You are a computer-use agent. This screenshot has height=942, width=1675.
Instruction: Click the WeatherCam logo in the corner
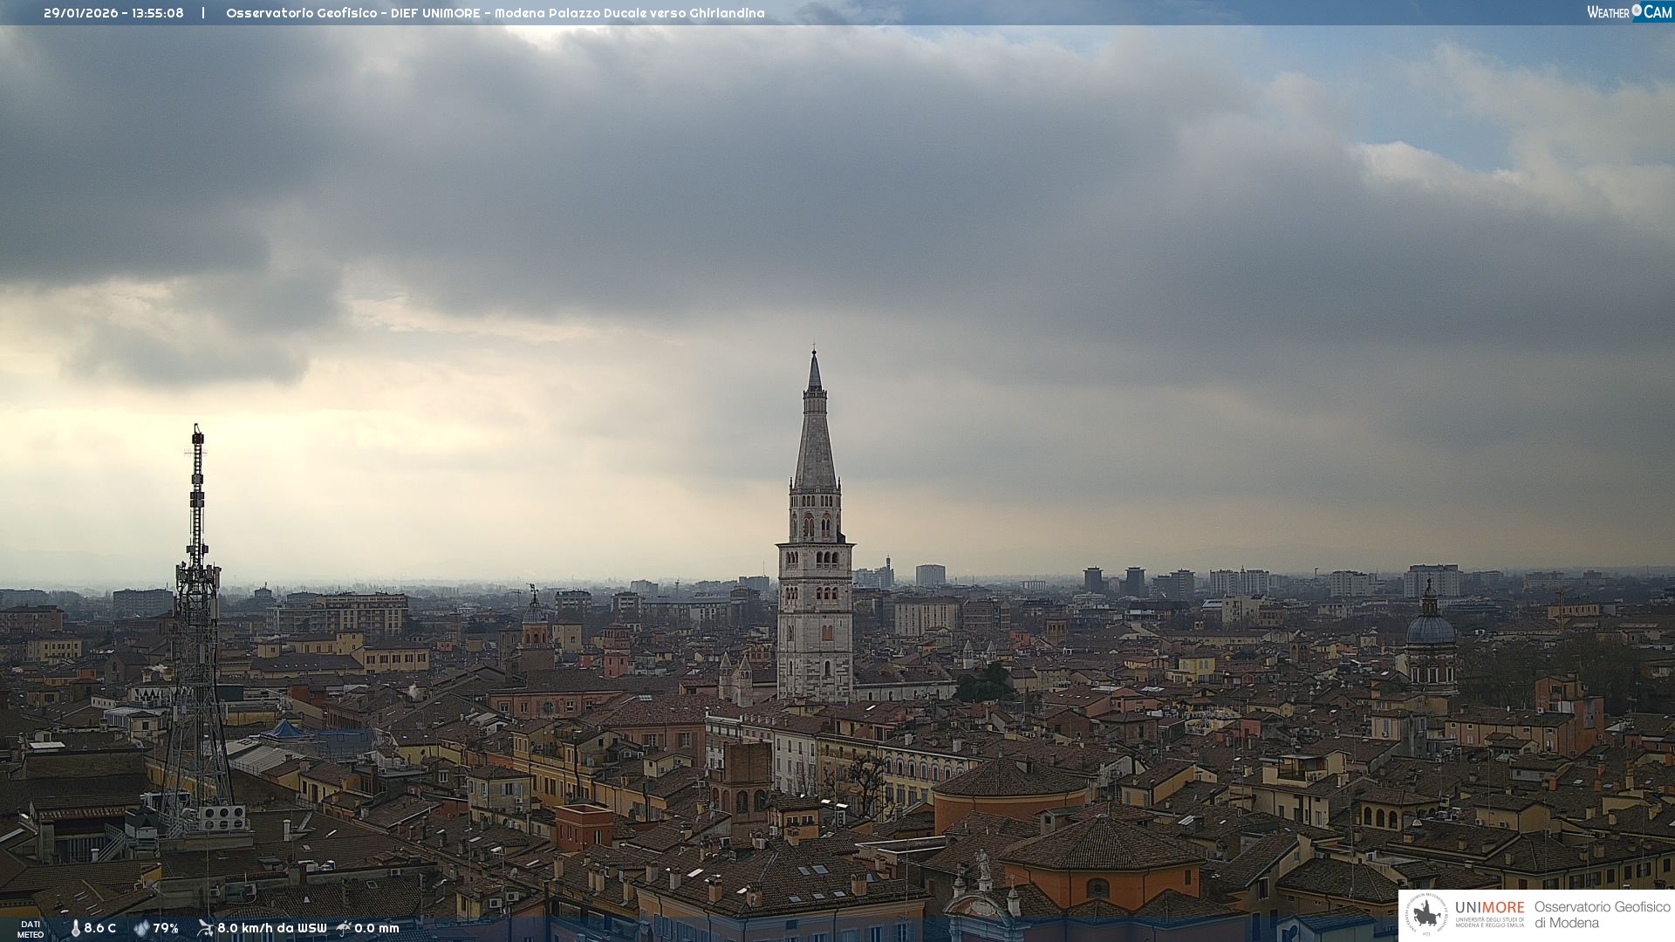[x=1628, y=12]
